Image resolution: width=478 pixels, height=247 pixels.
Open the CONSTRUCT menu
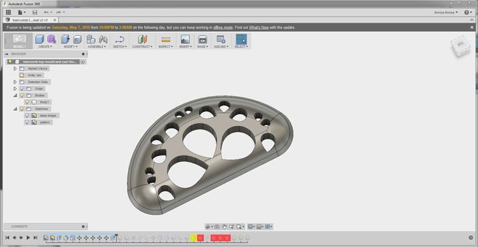pos(142,46)
